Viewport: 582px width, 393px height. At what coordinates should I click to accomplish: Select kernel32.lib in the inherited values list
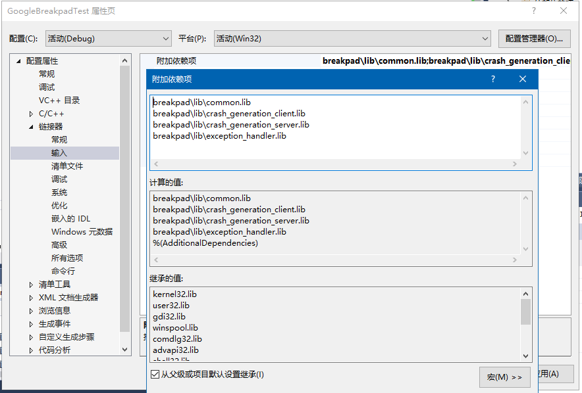pos(174,294)
